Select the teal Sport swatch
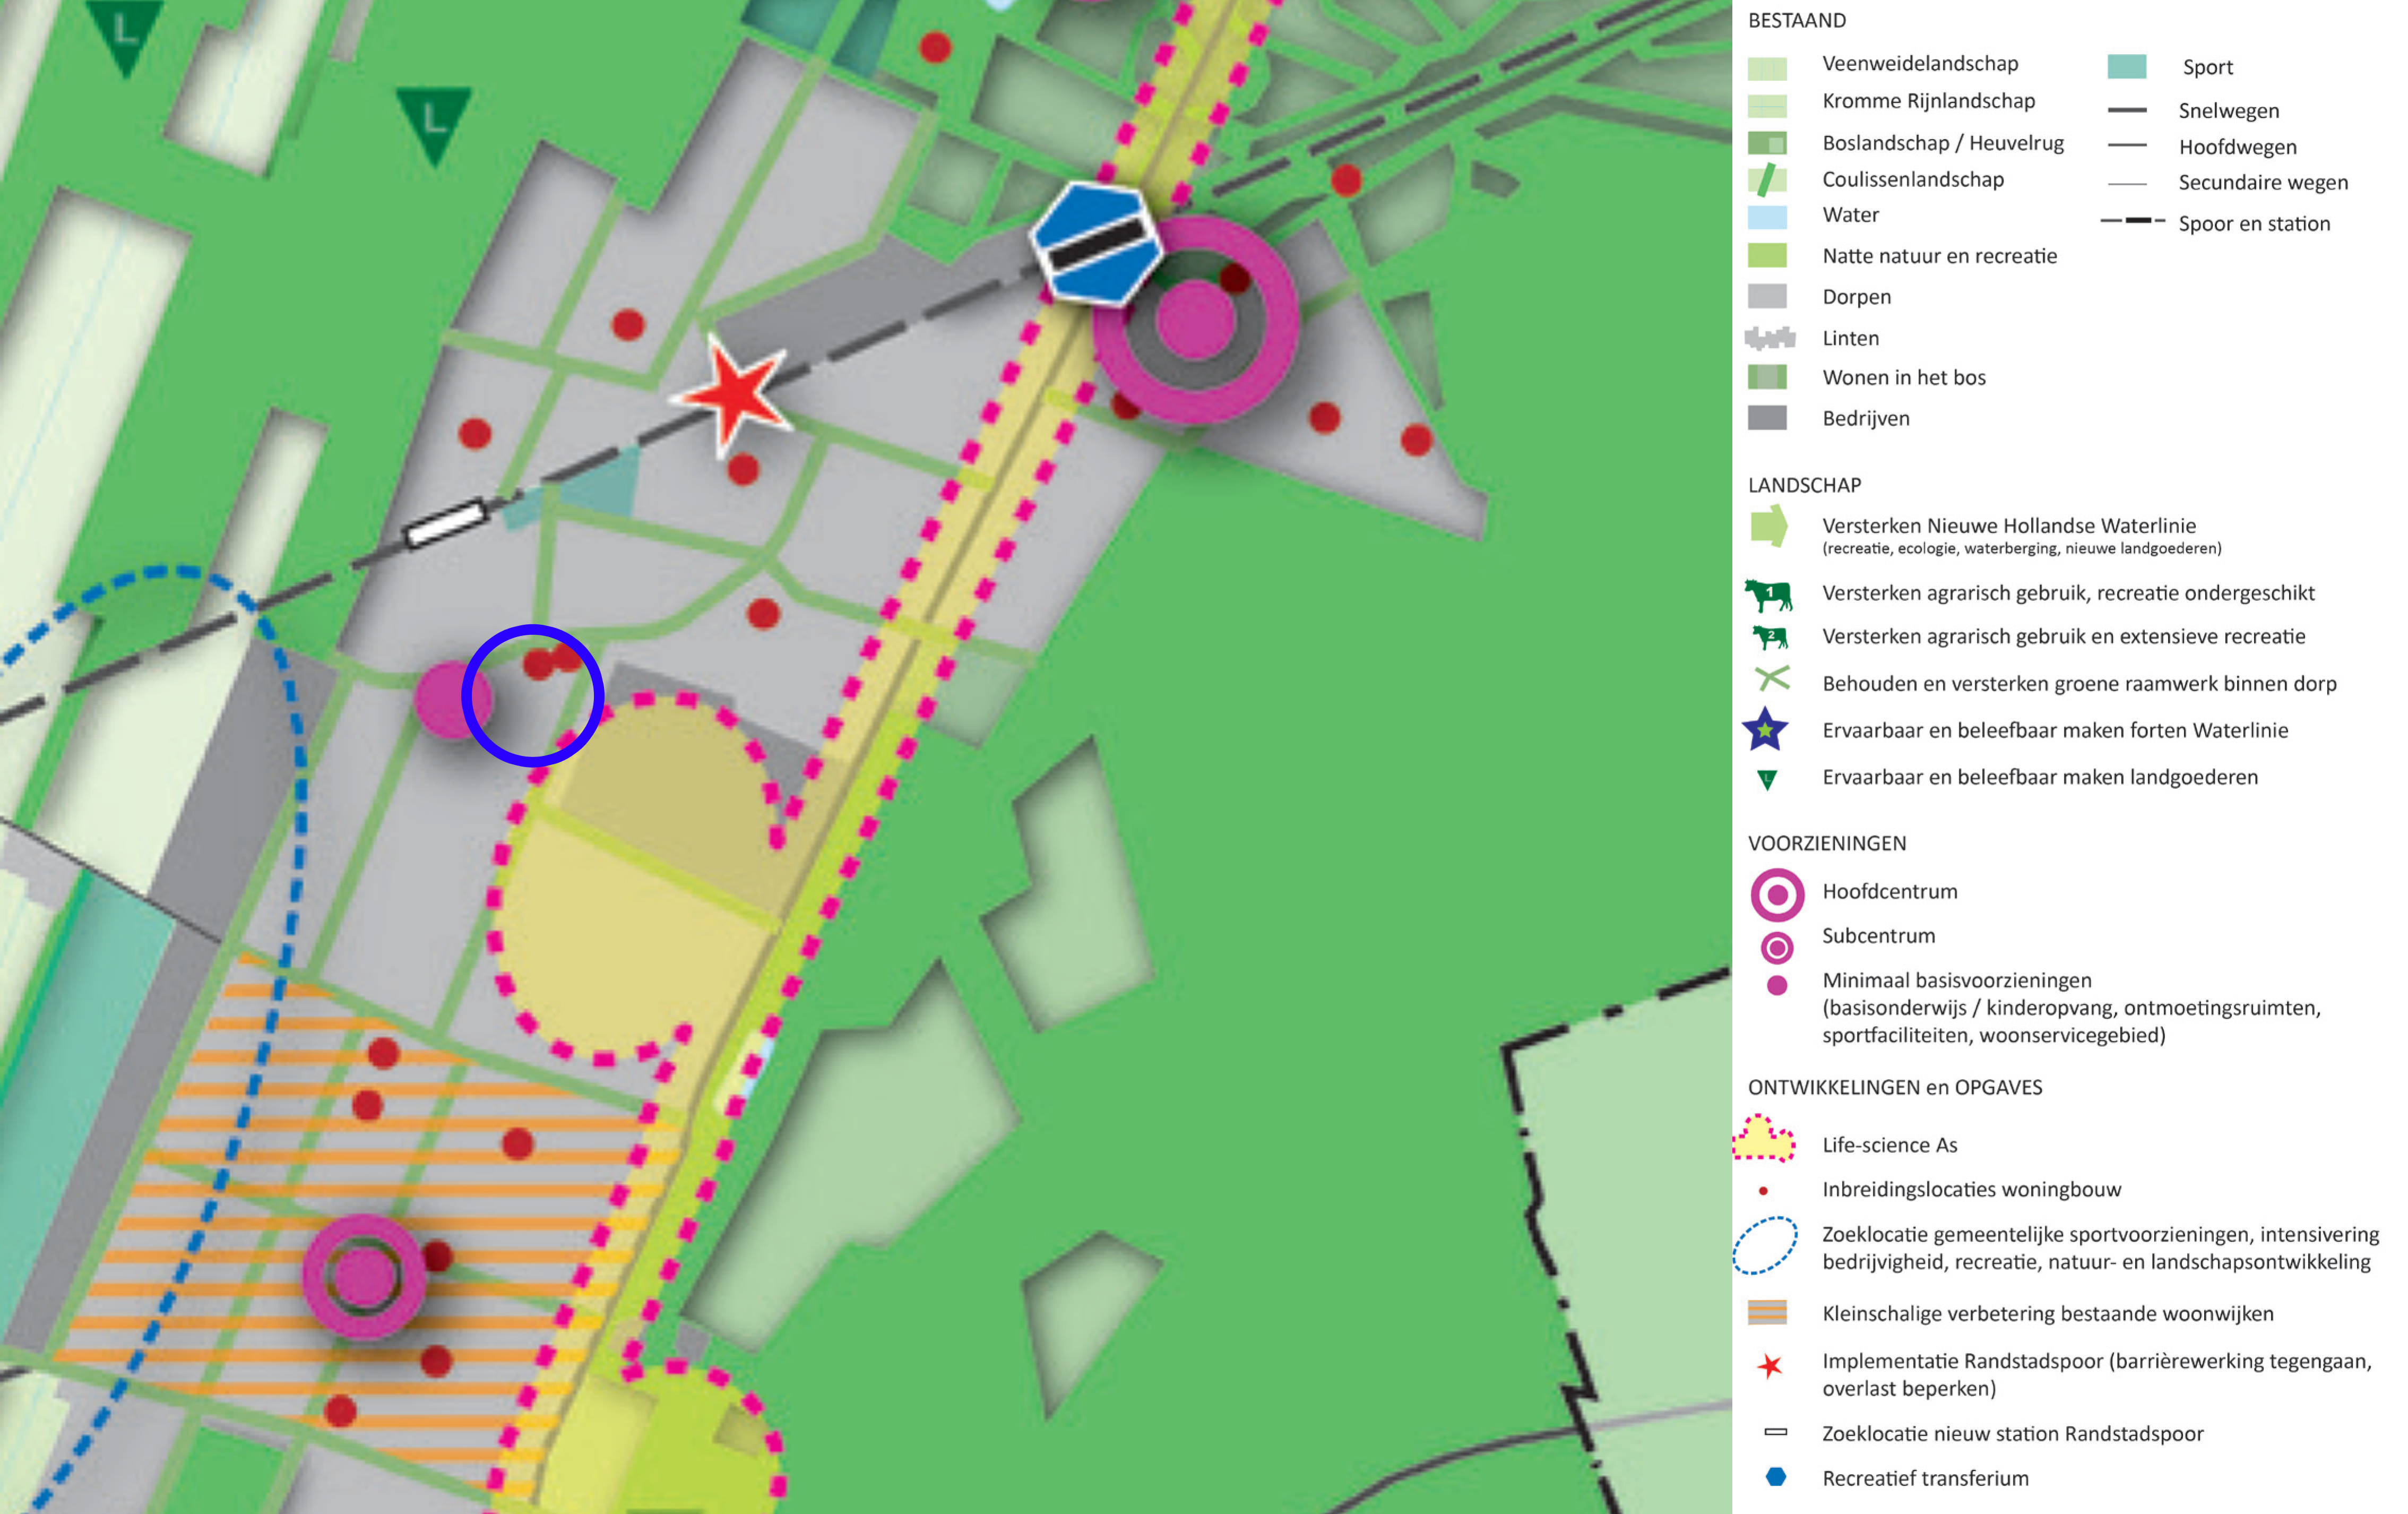 [x=2127, y=67]
